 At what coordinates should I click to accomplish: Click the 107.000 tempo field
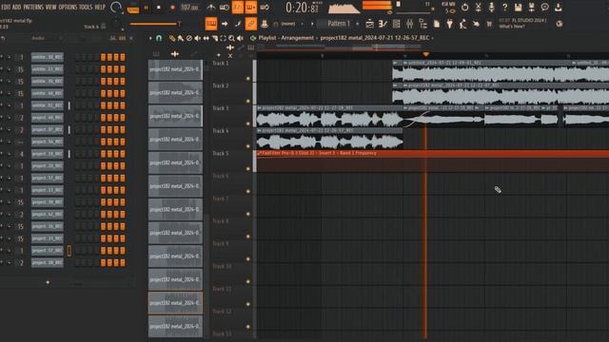point(189,8)
